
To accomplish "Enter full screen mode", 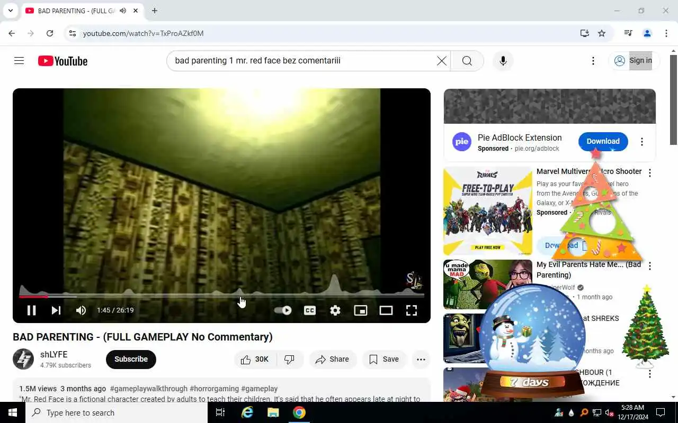I will tap(412, 310).
